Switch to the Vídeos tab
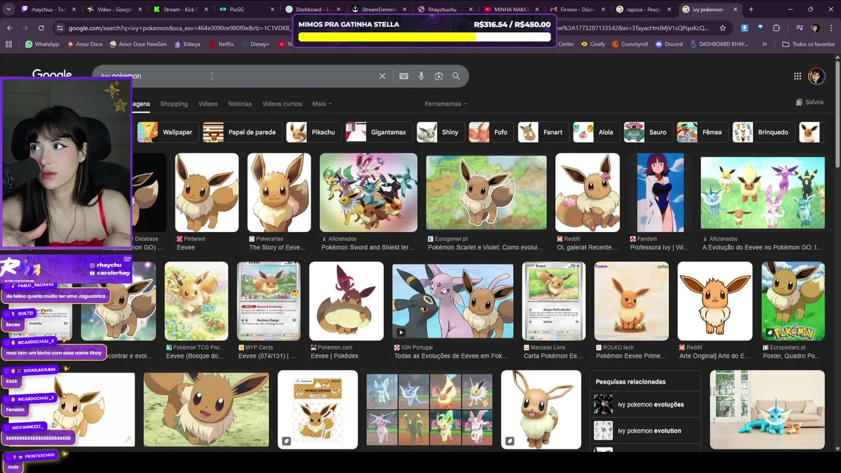 click(x=208, y=104)
